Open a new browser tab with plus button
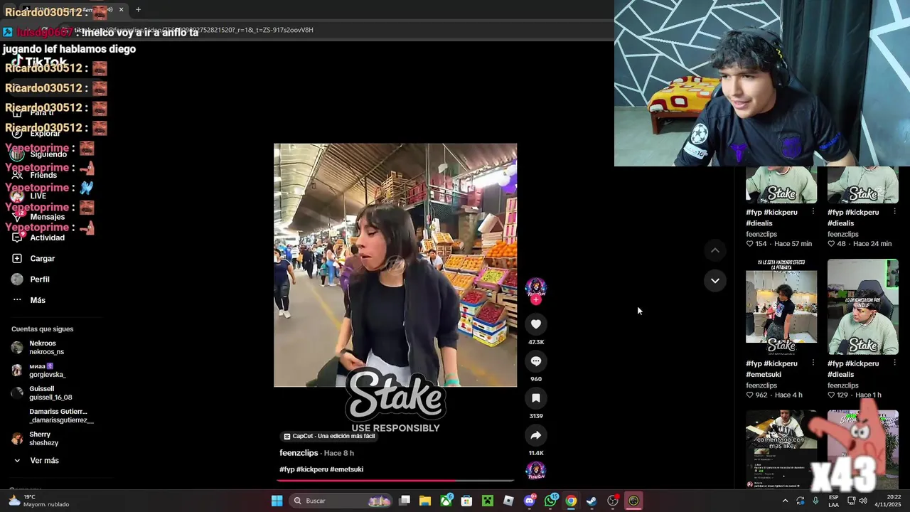 click(138, 9)
